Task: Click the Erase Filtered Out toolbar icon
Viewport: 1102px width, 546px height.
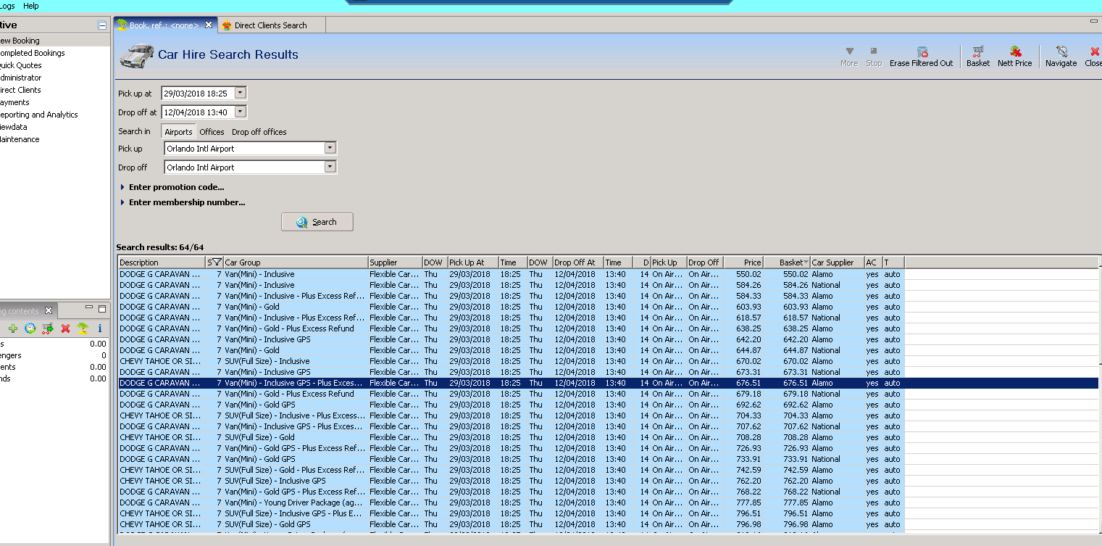Action: (922, 52)
